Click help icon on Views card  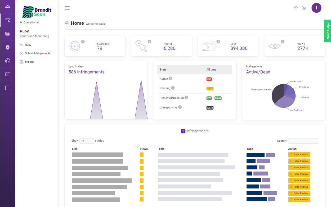click(x=283, y=42)
